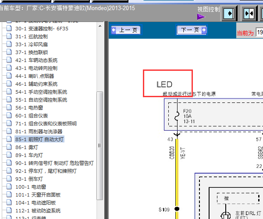
Task: Click document icon beside 89-1 车内灯
Action: coord(9,155)
